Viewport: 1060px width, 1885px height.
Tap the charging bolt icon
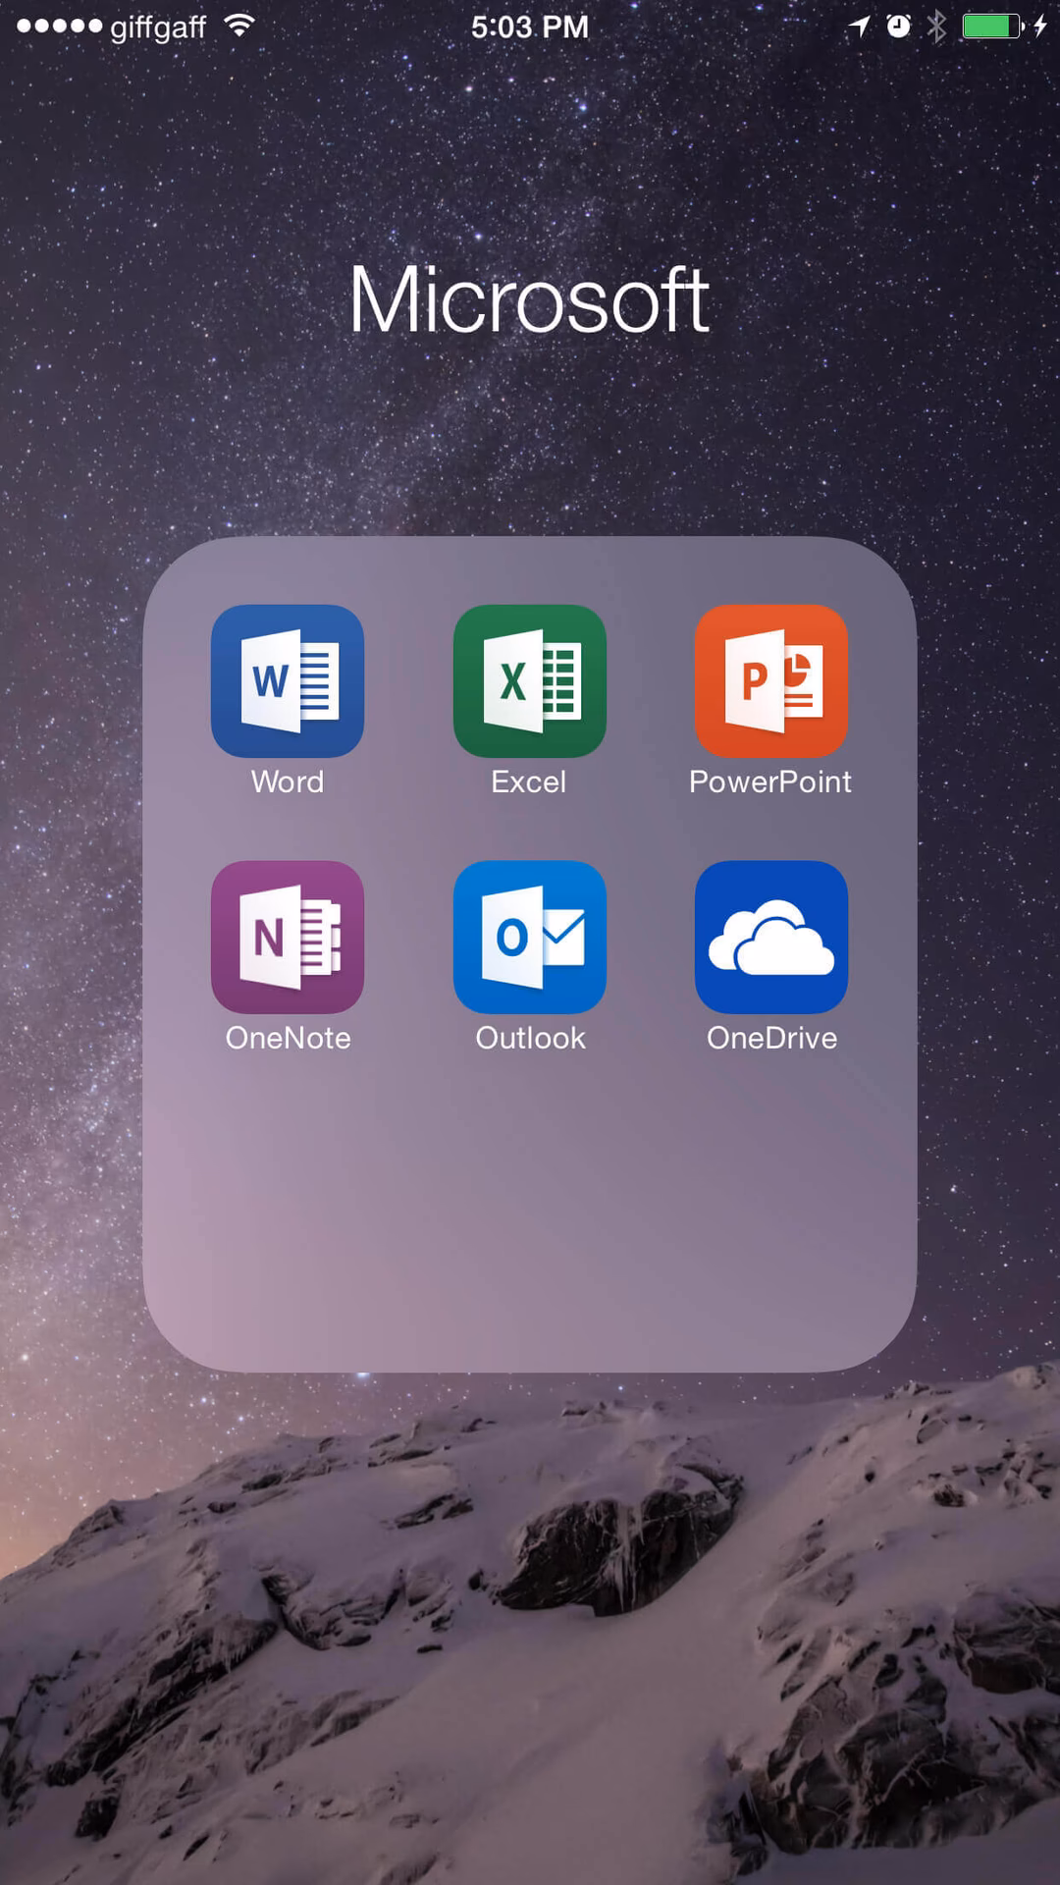click(x=1039, y=27)
